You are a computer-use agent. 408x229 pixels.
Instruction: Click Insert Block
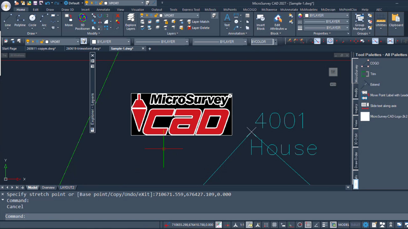260,22
